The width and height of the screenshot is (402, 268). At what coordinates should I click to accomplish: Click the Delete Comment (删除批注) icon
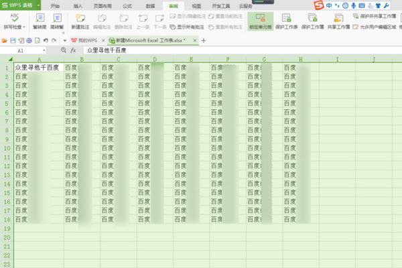(x=123, y=18)
